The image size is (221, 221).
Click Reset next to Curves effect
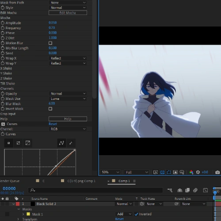(53, 124)
